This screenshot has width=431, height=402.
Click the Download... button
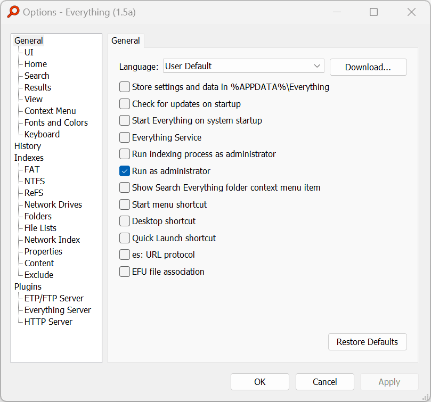[x=368, y=67]
